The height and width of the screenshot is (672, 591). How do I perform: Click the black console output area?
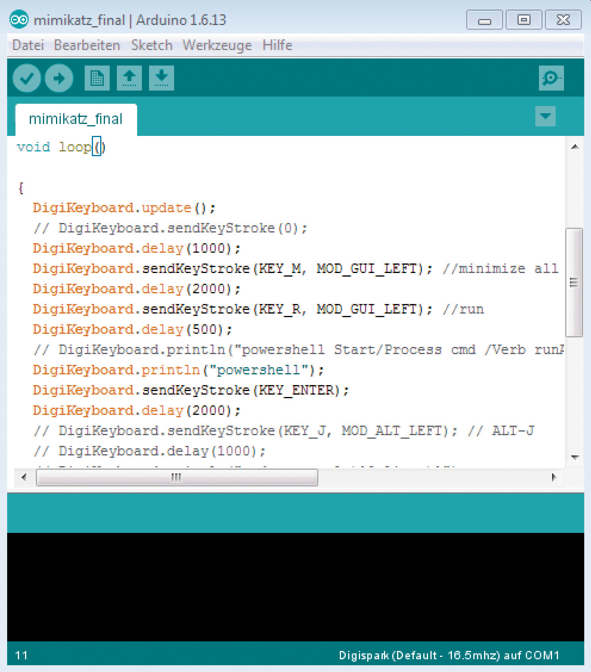click(295, 587)
